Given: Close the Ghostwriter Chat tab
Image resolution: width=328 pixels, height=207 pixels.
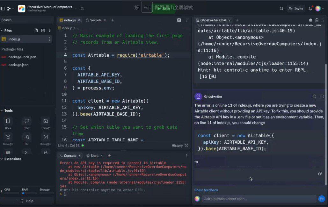Looking at the screenshot, I should point(230,20).
